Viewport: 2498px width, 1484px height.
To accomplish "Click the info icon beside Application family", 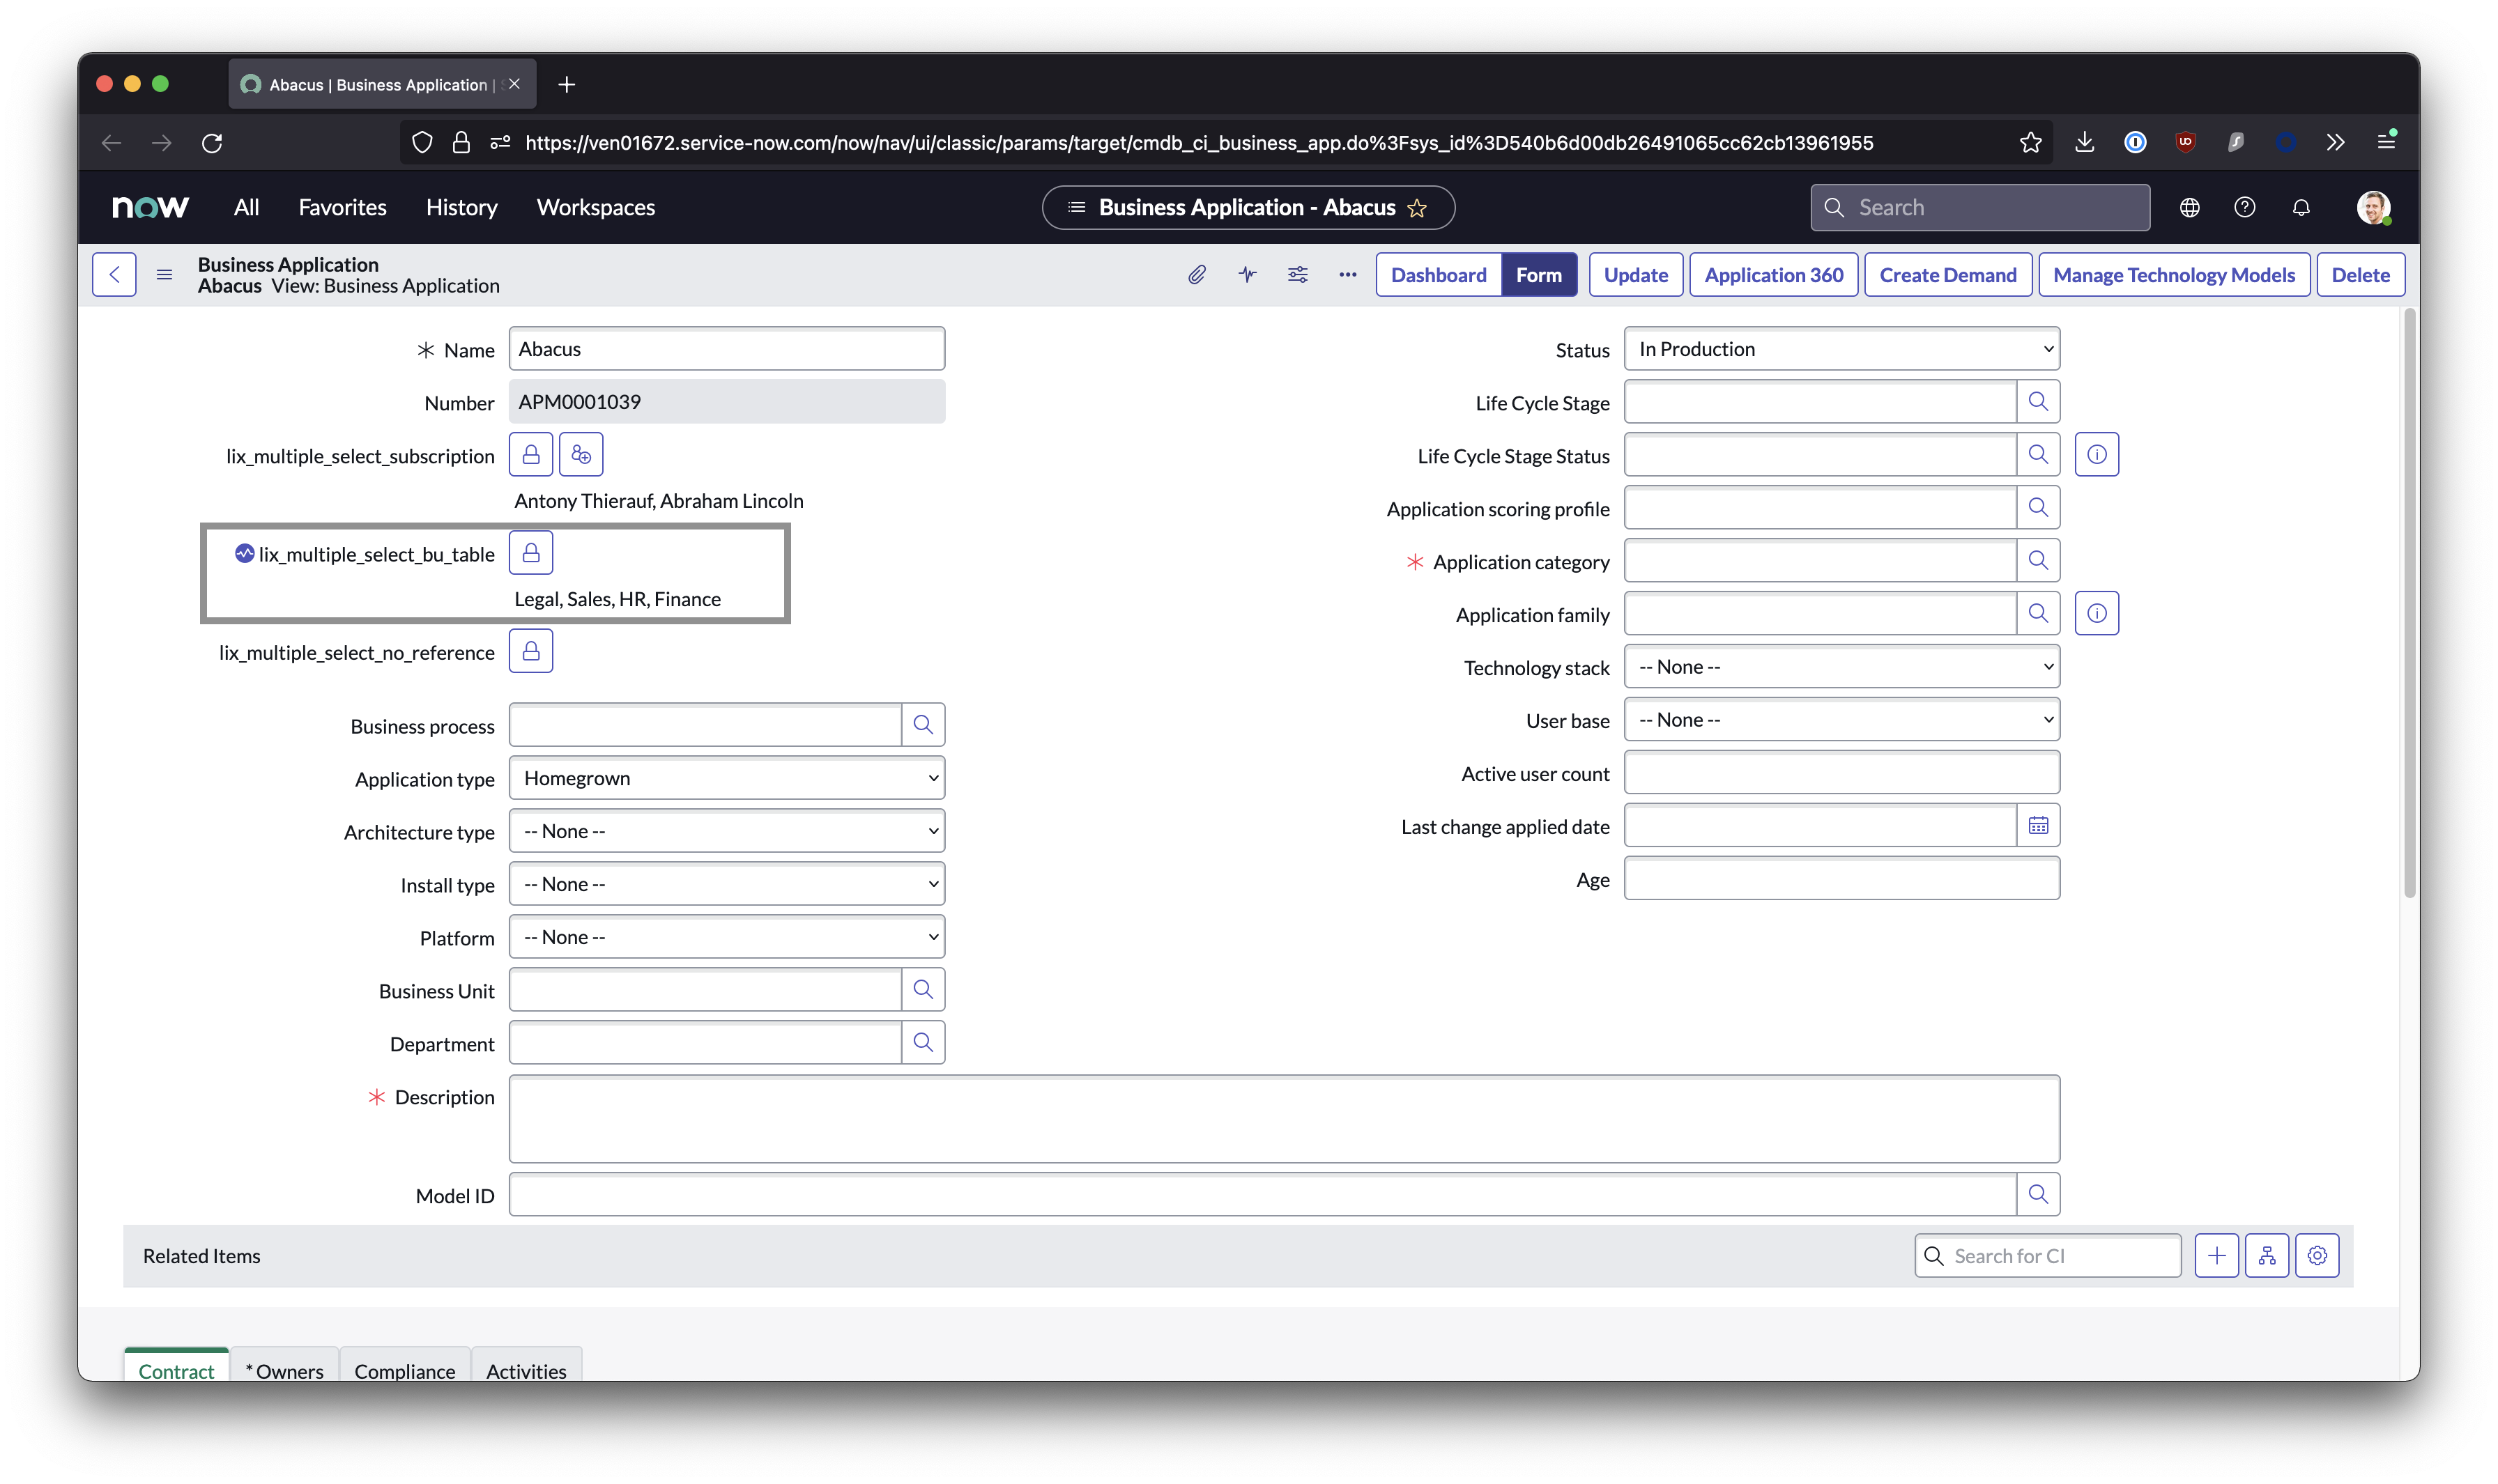I will tap(2096, 614).
